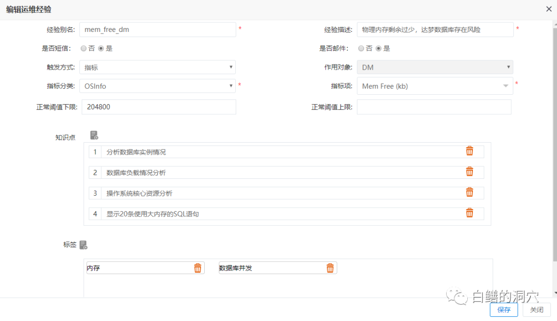The image size is (557, 321).
Task: Delete the SQL语句 knowledge point row
Action: (469, 213)
